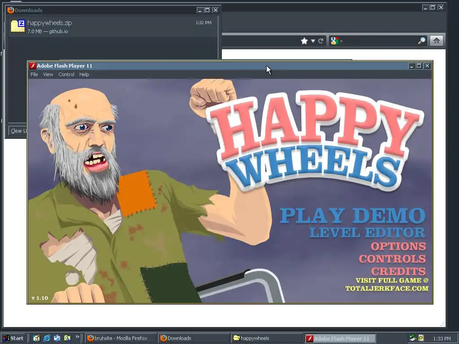Click the yellow system tray icon
The image size is (459, 344).
click(x=421, y=338)
